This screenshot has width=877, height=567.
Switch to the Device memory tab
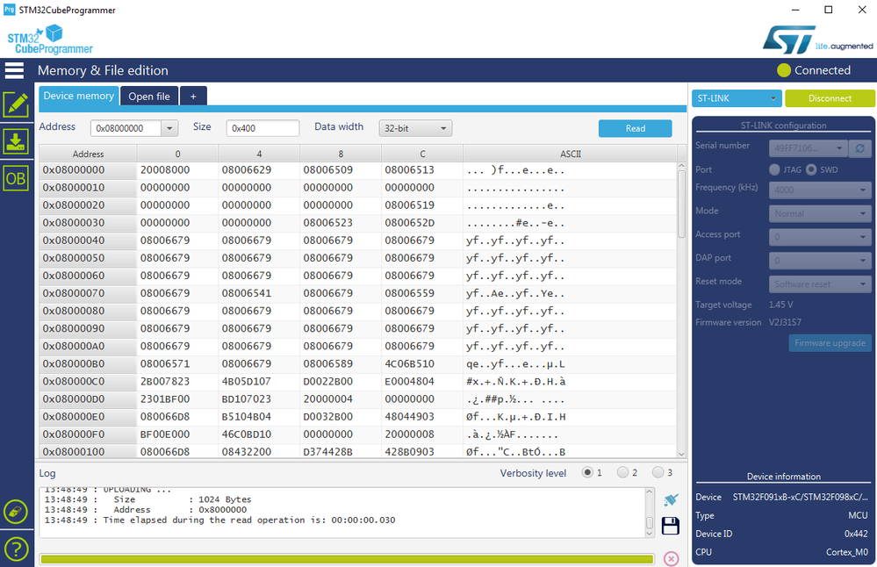[x=78, y=96]
